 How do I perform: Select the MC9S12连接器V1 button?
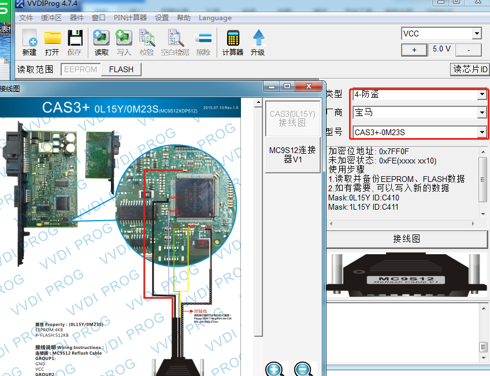coord(292,155)
